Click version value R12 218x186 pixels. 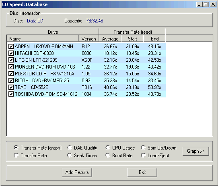86,46
